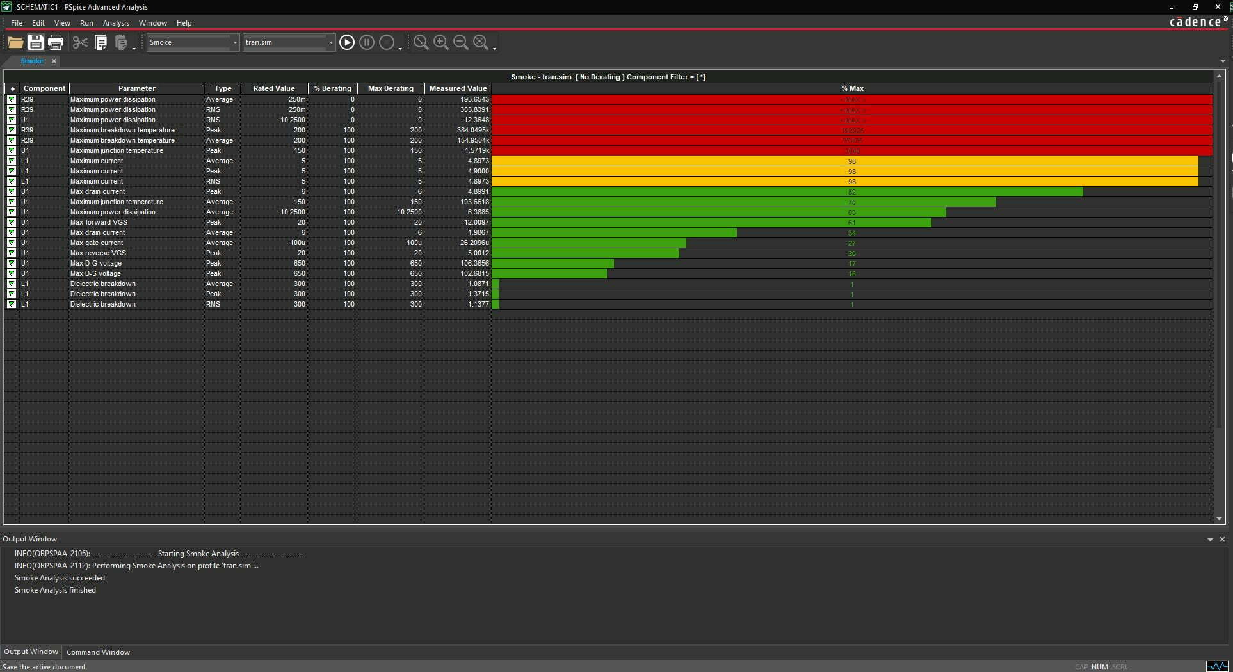Expand the zoom toolbar options arrow
The width and height of the screenshot is (1233, 672).
494,48
